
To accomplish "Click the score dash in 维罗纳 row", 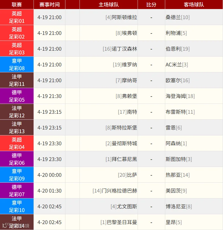I will (151, 65).
